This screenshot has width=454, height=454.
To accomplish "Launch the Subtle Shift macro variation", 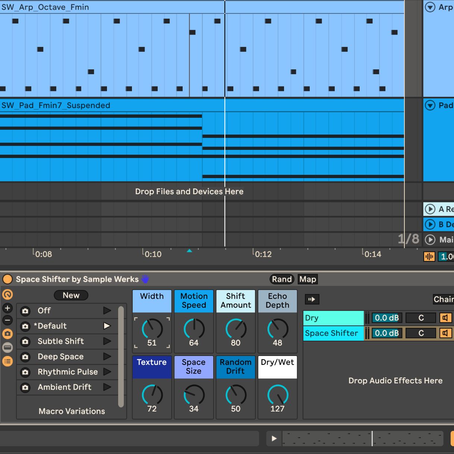I will [x=107, y=341].
